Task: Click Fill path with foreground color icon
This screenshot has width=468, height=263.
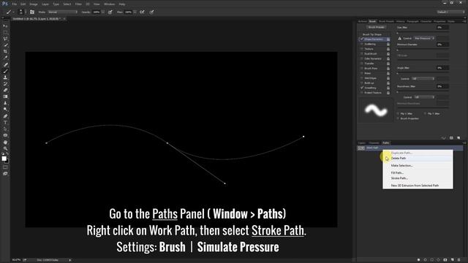Action: pos(419,260)
